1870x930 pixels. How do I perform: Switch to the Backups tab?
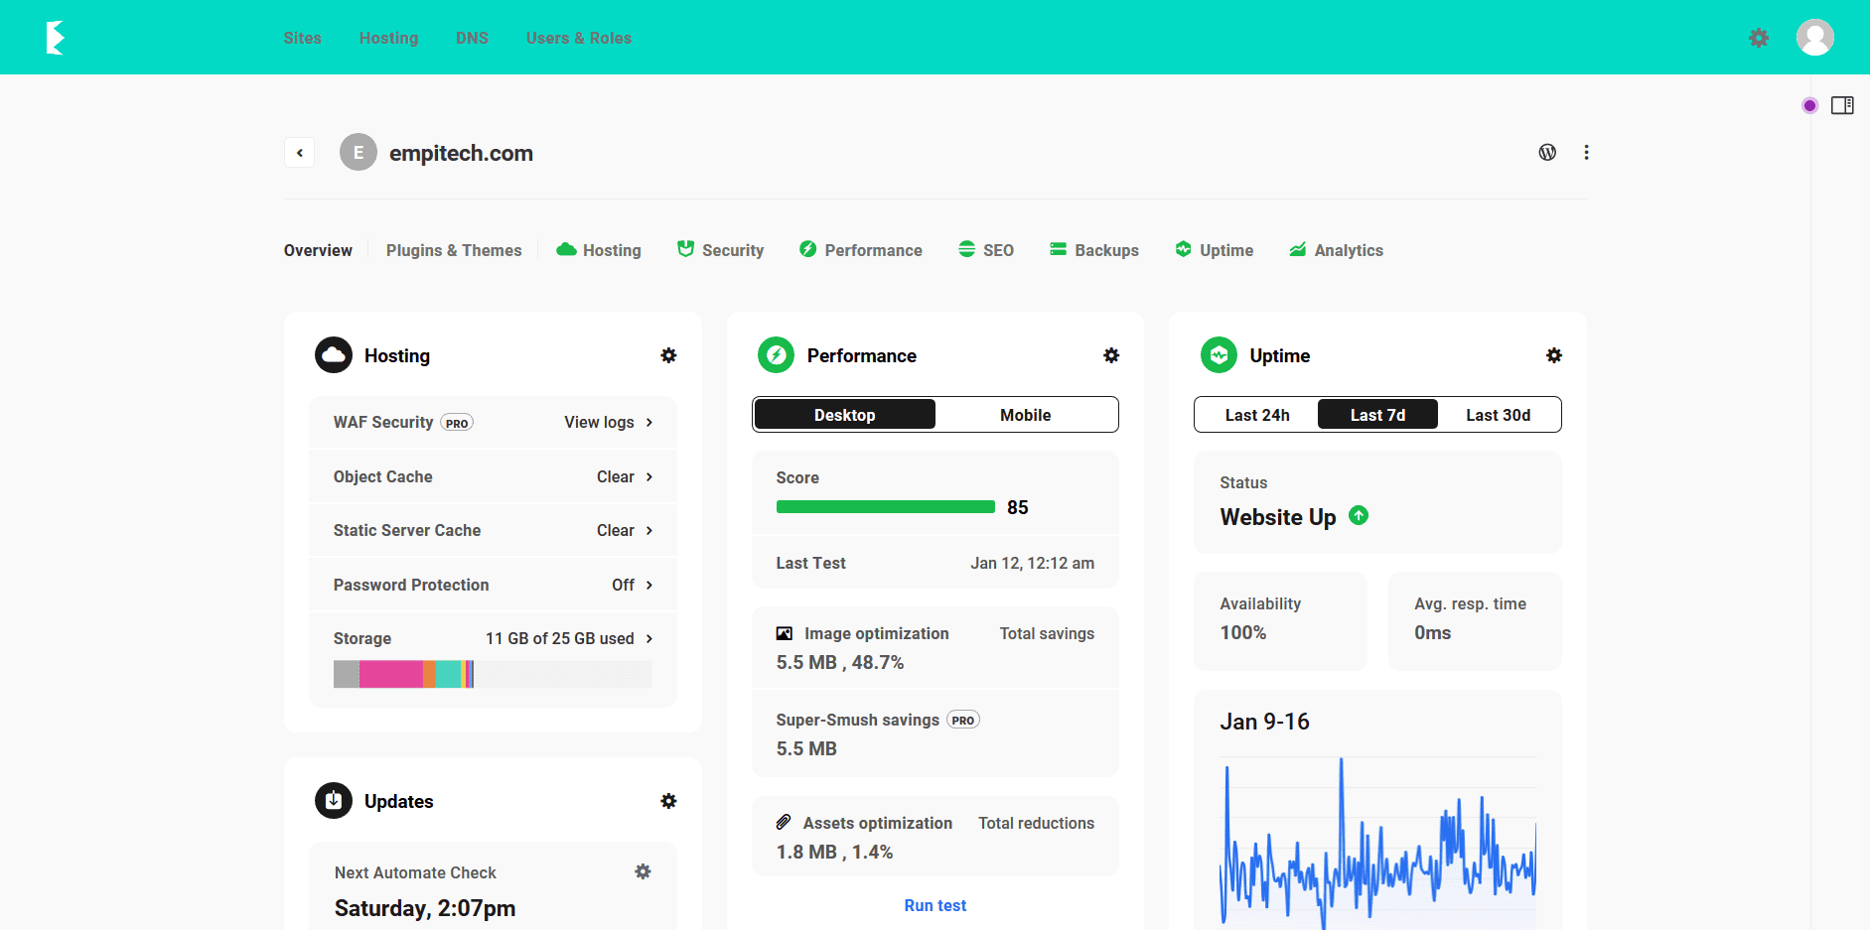(1094, 250)
